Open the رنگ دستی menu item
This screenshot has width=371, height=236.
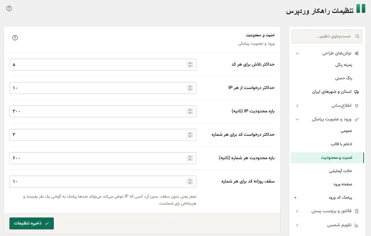coord(343,78)
